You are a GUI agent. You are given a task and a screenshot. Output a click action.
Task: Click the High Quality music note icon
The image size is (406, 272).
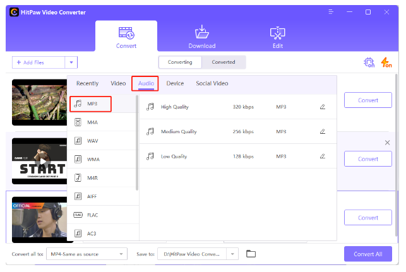pyautogui.click(x=150, y=107)
